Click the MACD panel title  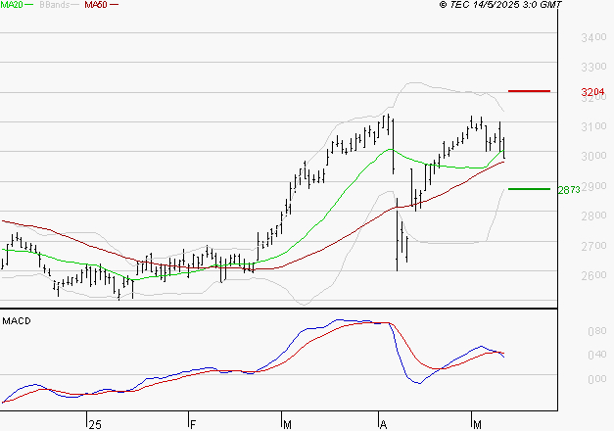click(x=17, y=321)
